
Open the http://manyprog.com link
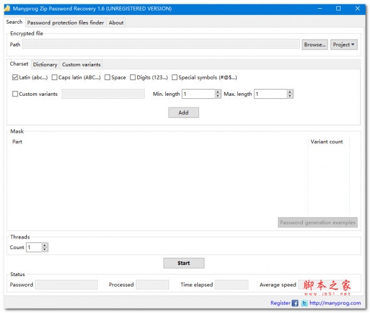click(335, 303)
